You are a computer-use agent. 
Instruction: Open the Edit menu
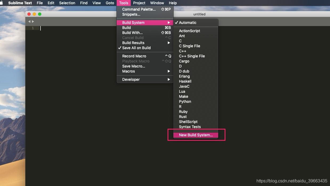[51, 3]
